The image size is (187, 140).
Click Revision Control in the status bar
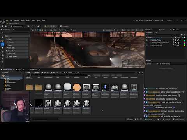point(179,119)
